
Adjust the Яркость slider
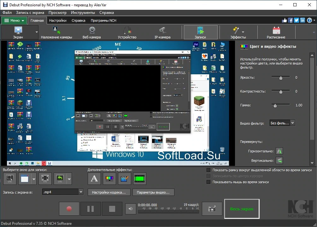281,77
